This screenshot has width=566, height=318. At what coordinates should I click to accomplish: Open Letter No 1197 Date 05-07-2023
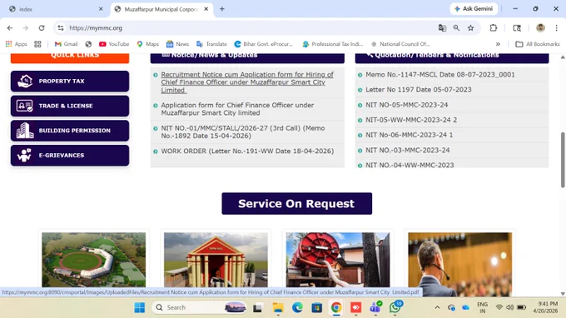click(x=419, y=90)
